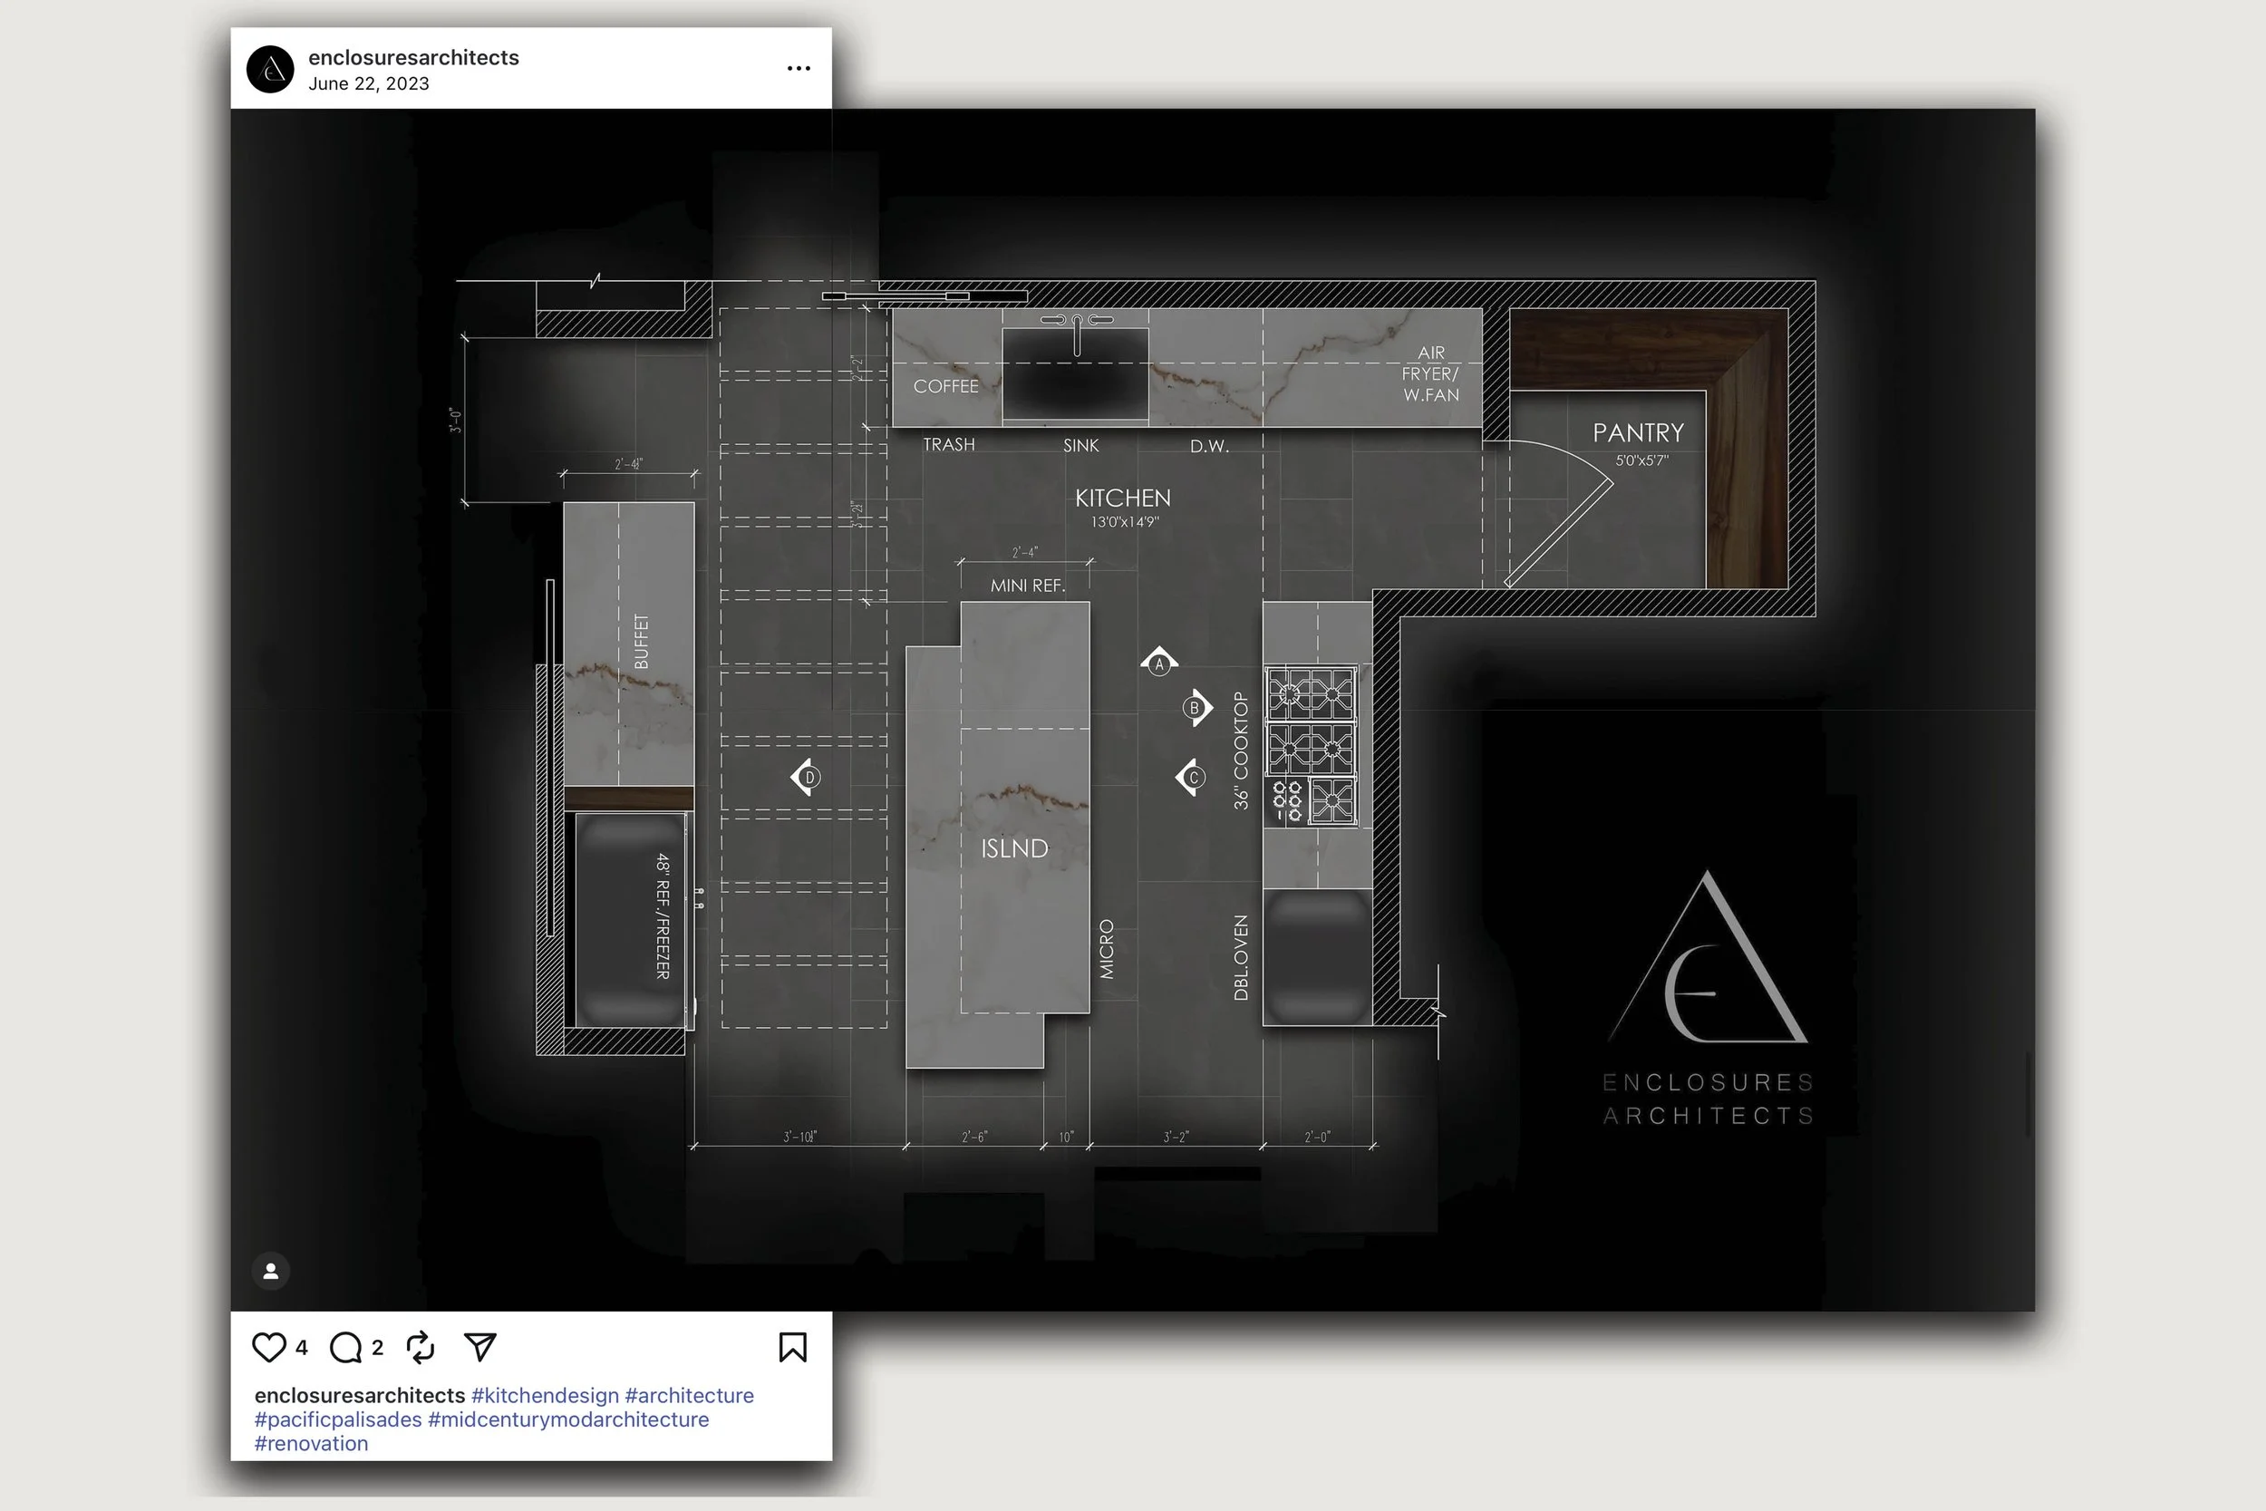Viewport: 2266px width, 1511px height.
Task: Open enclosuresarchitects profile avatar
Action: click(271, 70)
